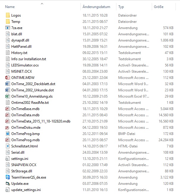
Task: Click the Serial.dll file icon
Action: 8,152
